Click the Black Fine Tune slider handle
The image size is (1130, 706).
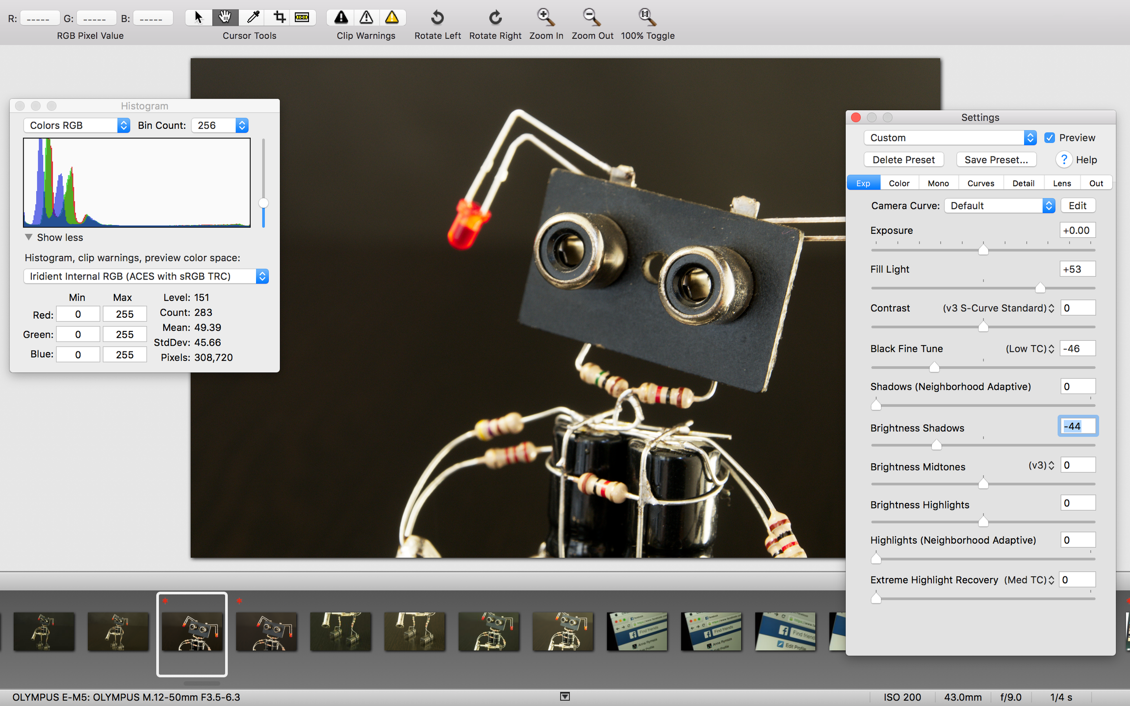934,367
